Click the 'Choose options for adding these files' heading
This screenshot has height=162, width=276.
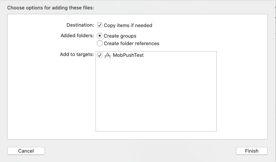click(x=50, y=8)
